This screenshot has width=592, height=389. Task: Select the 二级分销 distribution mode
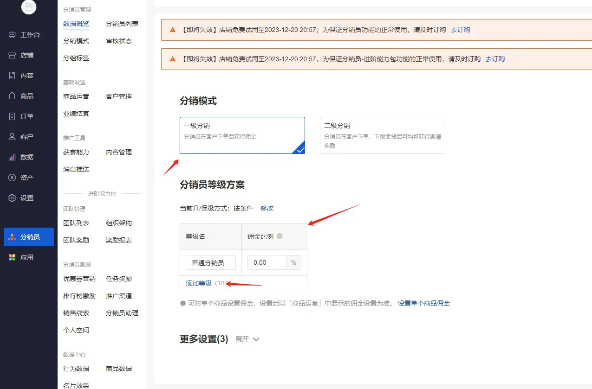click(x=382, y=135)
